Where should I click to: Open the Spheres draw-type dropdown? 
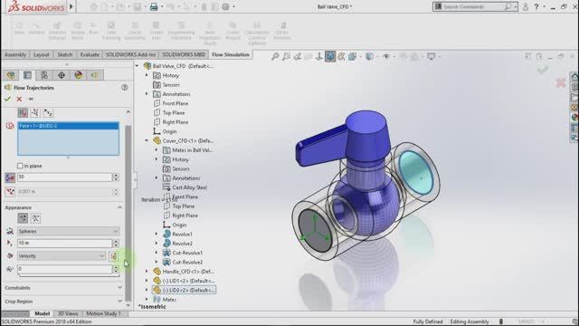click(x=69, y=232)
